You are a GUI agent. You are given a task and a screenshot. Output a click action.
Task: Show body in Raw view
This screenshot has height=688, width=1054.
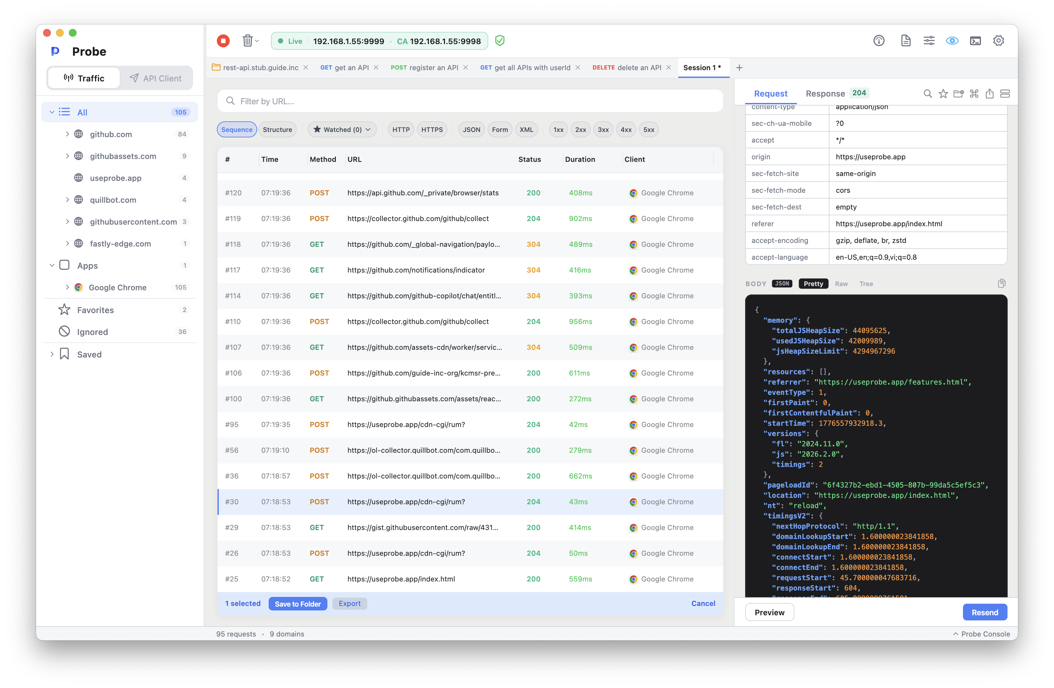tap(841, 284)
